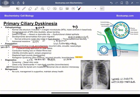Tap the Displaced heart sounds (dextrocardia) line

[29, 55]
